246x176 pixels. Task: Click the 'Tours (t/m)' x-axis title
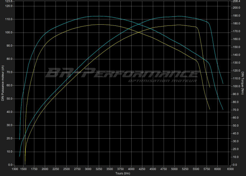click(123, 173)
